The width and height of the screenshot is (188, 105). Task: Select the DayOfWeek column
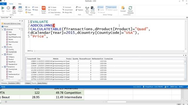(12, 34)
